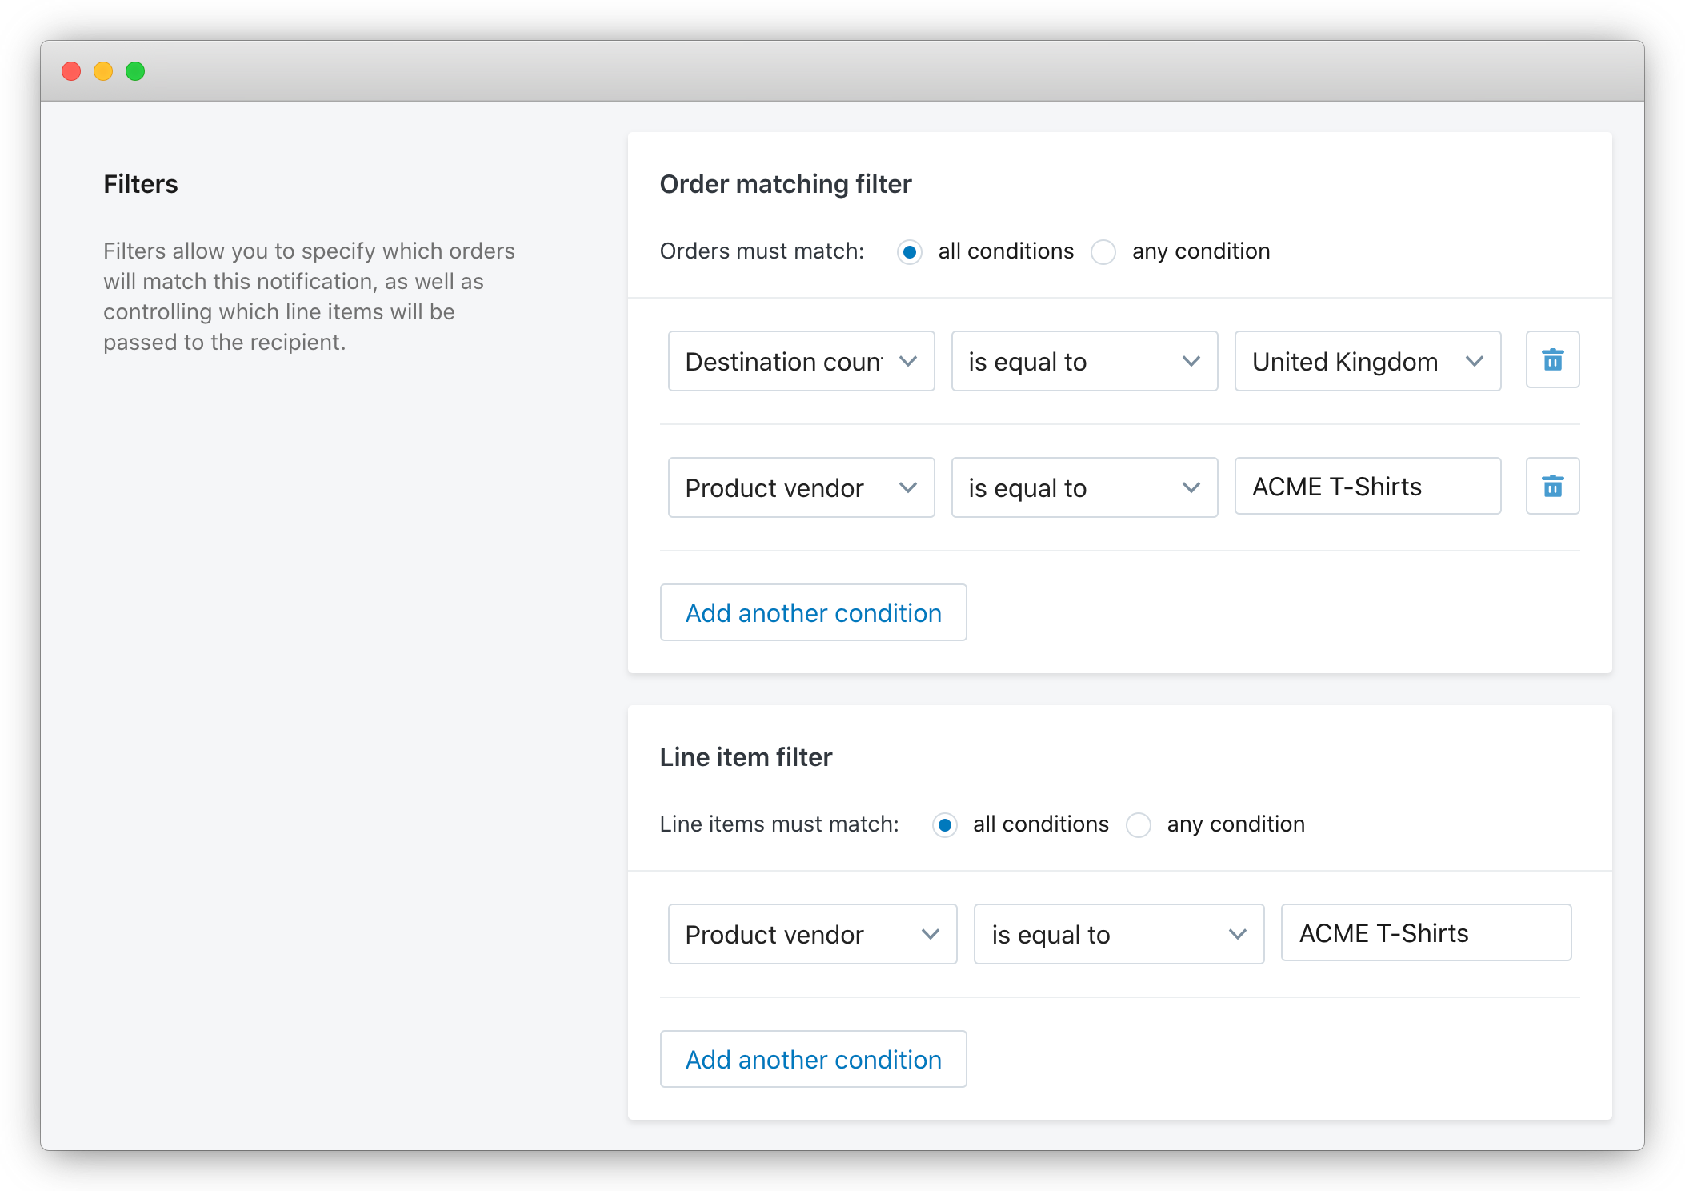
Task: Open the Product vendor dropdown in the line item filter
Action: (x=811, y=934)
